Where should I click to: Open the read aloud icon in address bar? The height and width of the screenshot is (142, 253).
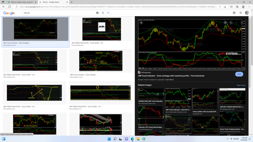(x=220, y=7)
